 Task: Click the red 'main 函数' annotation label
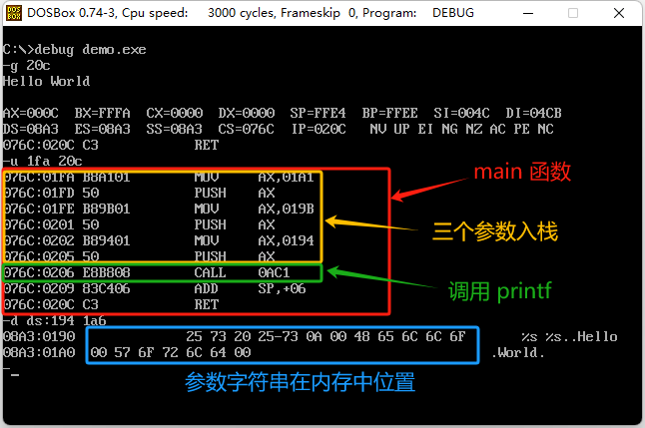[x=522, y=172]
